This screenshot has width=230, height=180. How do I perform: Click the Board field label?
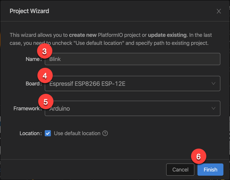pos(32,83)
